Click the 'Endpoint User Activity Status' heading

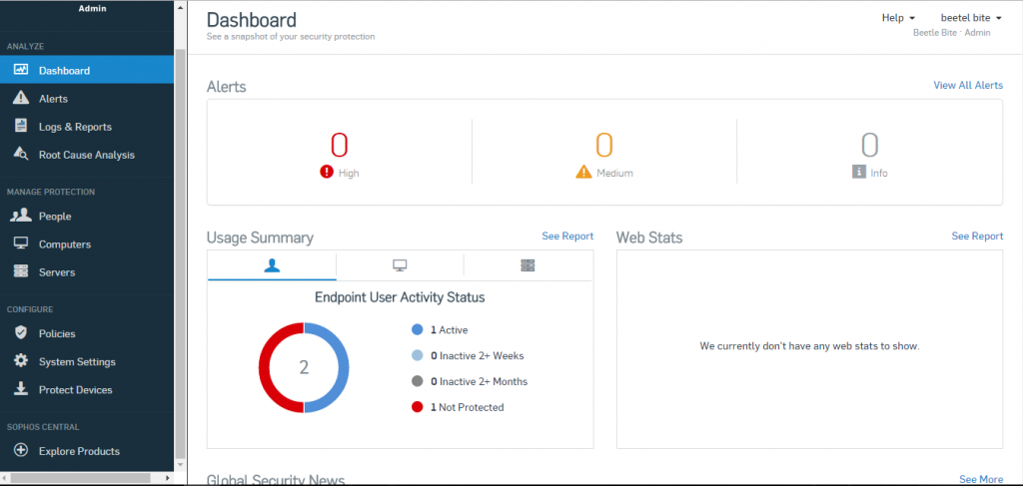click(400, 297)
